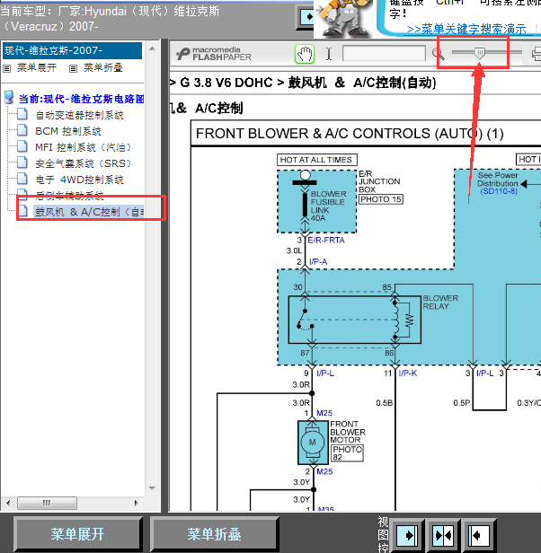Click the 菜单展开 link in the sidebar header
Image resolution: width=541 pixels, height=553 pixels.
[x=37, y=67]
